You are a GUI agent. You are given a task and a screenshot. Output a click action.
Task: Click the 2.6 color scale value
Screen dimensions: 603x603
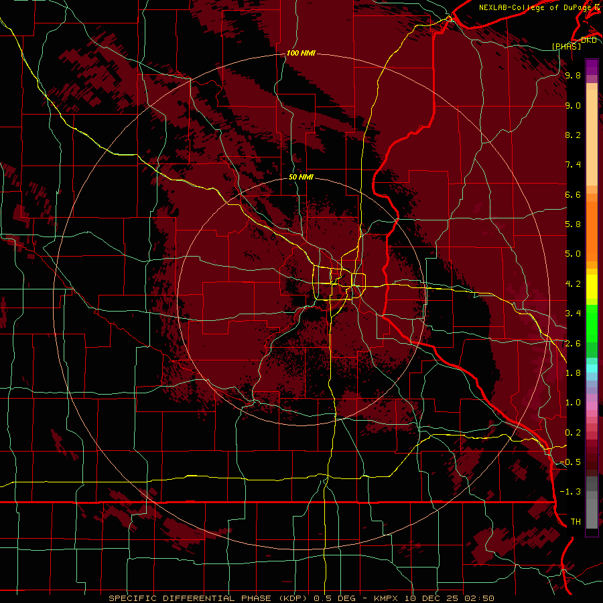(x=573, y=344)
